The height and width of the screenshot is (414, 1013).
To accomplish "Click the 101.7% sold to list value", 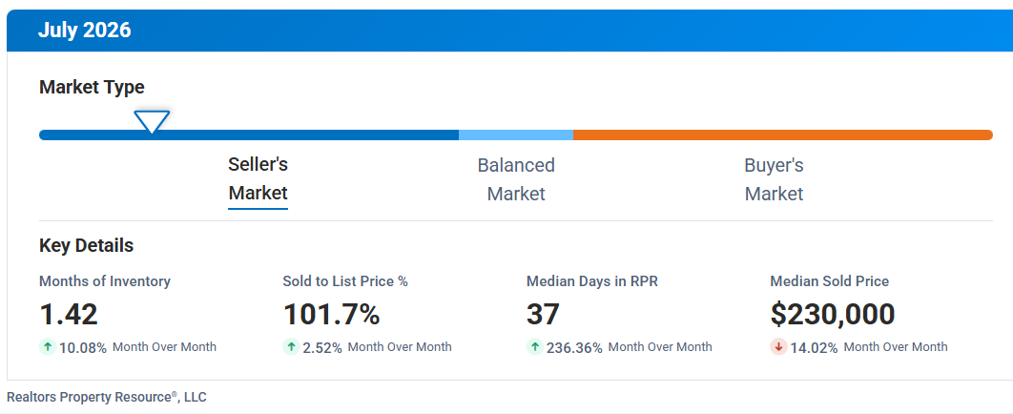I will (331, 315).
